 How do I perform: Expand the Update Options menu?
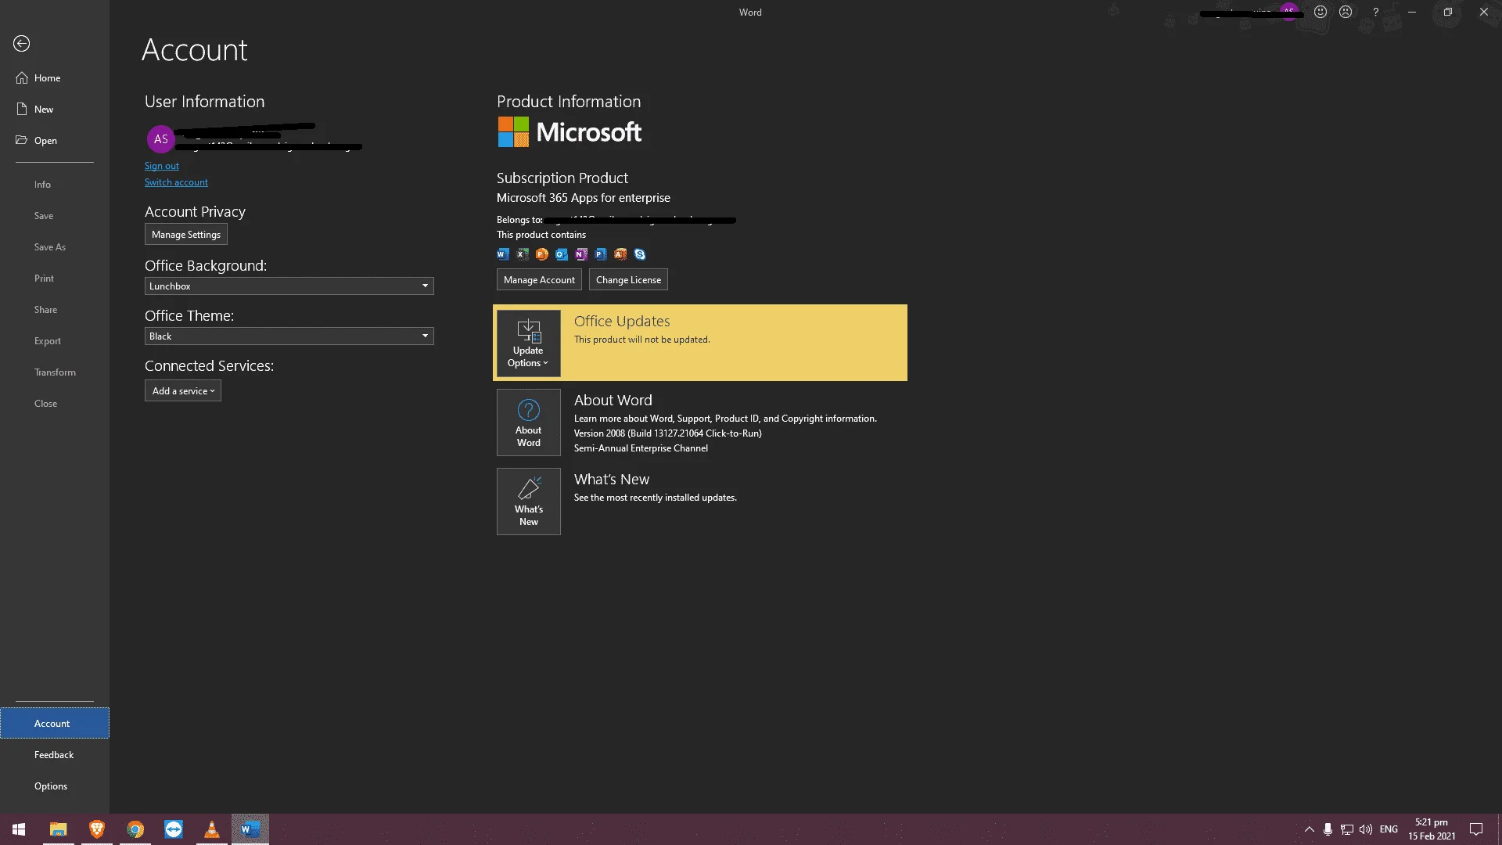pyautogui.click(x=529, y=343)
